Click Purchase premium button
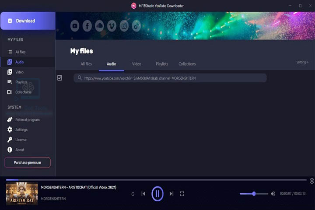This screenshot has height=210, width=315. [28, 163]
